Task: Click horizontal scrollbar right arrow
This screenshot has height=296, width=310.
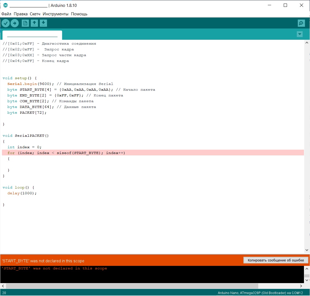Action: pos(301,286)
